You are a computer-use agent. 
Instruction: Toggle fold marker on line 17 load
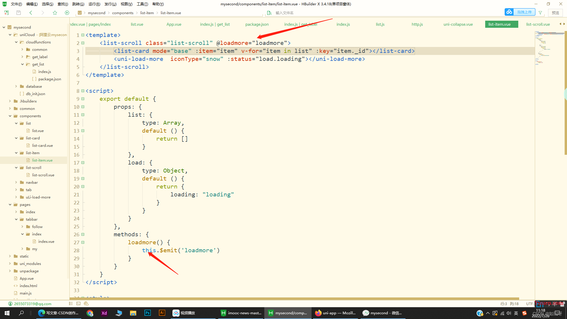(x=83, y=163)
